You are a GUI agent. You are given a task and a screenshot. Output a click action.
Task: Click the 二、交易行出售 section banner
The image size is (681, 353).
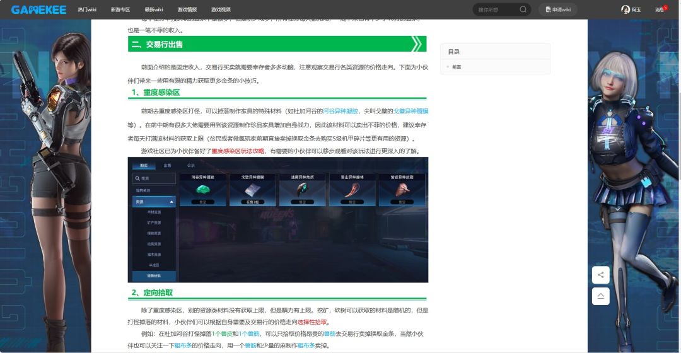point(277,44)
